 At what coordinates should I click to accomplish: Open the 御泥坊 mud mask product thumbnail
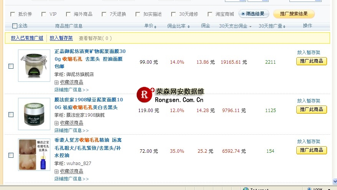(x=34, y=65)
